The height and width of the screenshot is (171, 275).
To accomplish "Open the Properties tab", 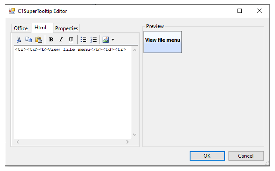I will coord(66,28).
